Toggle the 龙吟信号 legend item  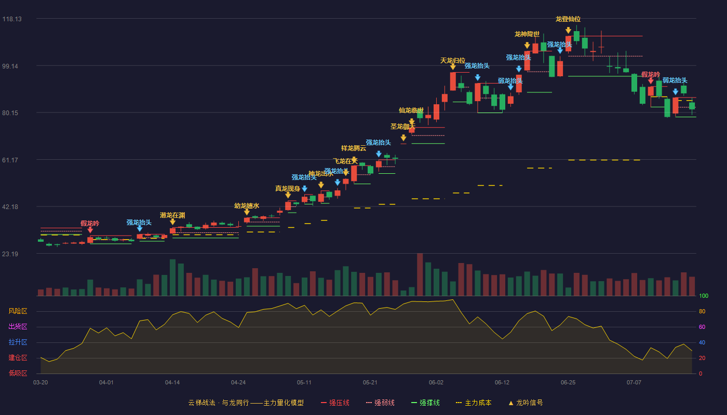526,403
